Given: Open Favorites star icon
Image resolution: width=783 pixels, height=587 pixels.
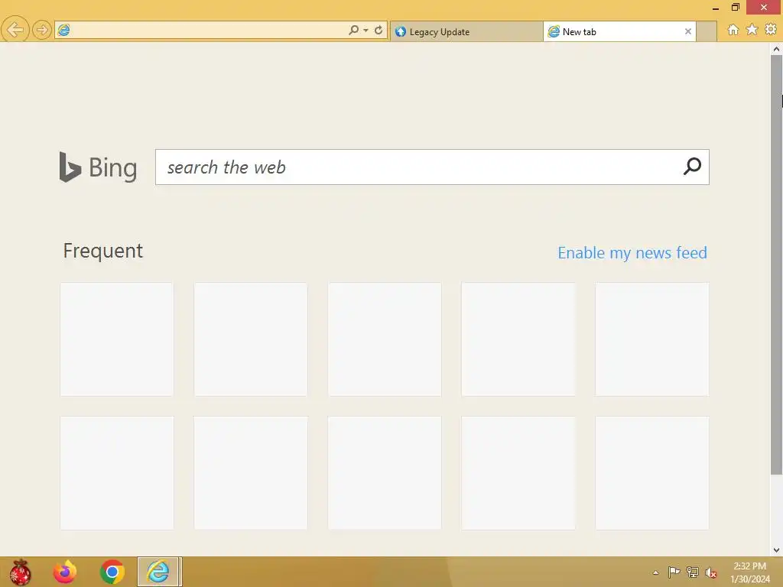Looking at the screenshot, I should click(x=752, y=30).
